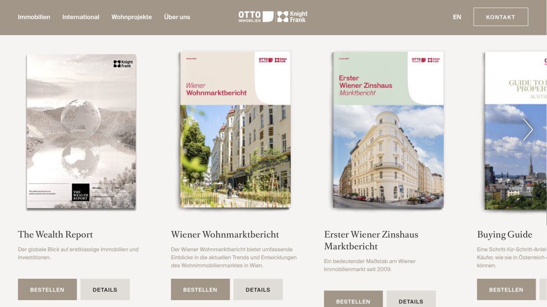This screenshot has height=307, width=547.
Task: Open the International menu item
Action: pyautogui.click(x=81, y=17)
